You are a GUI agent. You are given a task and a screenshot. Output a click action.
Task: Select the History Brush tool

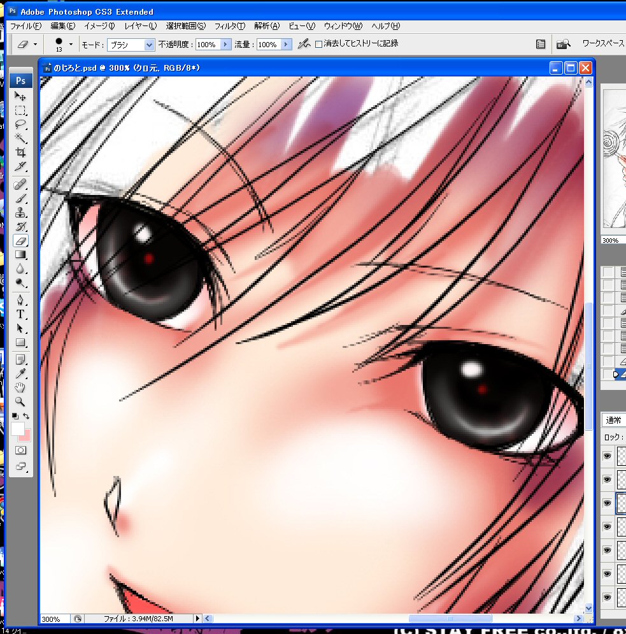(x=20, y=226)
